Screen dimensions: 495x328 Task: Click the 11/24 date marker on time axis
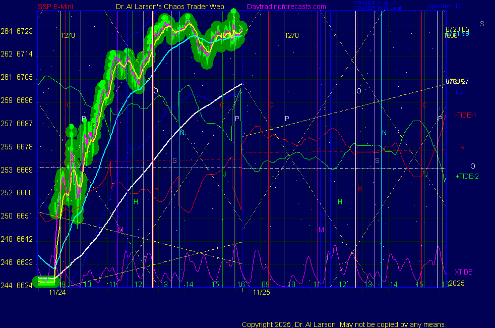57,292
